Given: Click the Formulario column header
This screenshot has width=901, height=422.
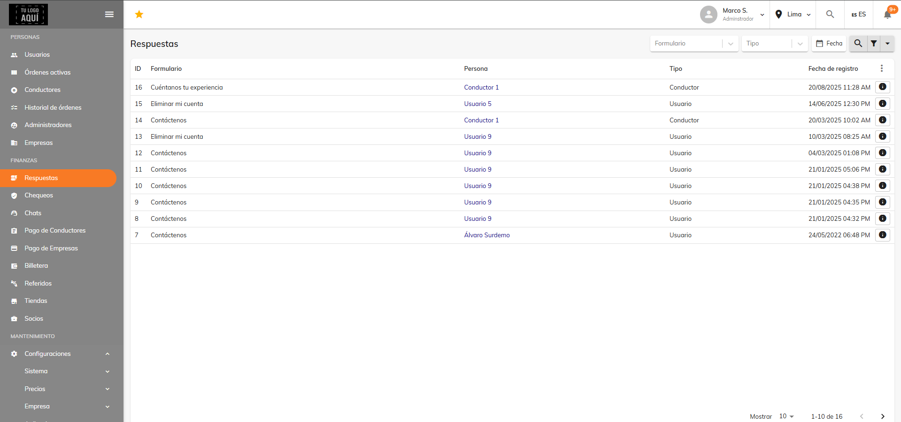Looking at the screenshot, I should (166, 68).
